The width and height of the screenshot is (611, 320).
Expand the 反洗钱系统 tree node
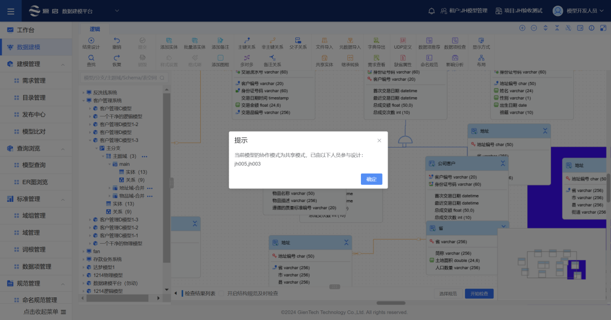[x=83, y=93]
